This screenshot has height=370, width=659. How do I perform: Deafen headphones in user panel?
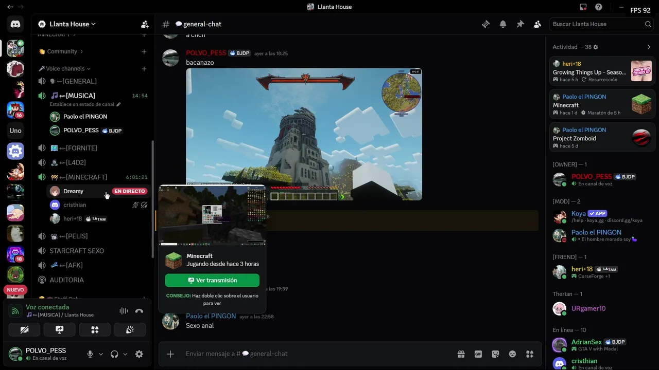114,354
